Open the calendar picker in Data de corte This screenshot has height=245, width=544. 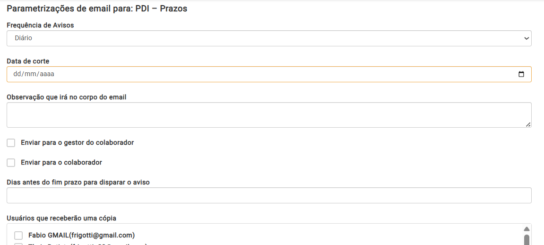coord(521,74)
